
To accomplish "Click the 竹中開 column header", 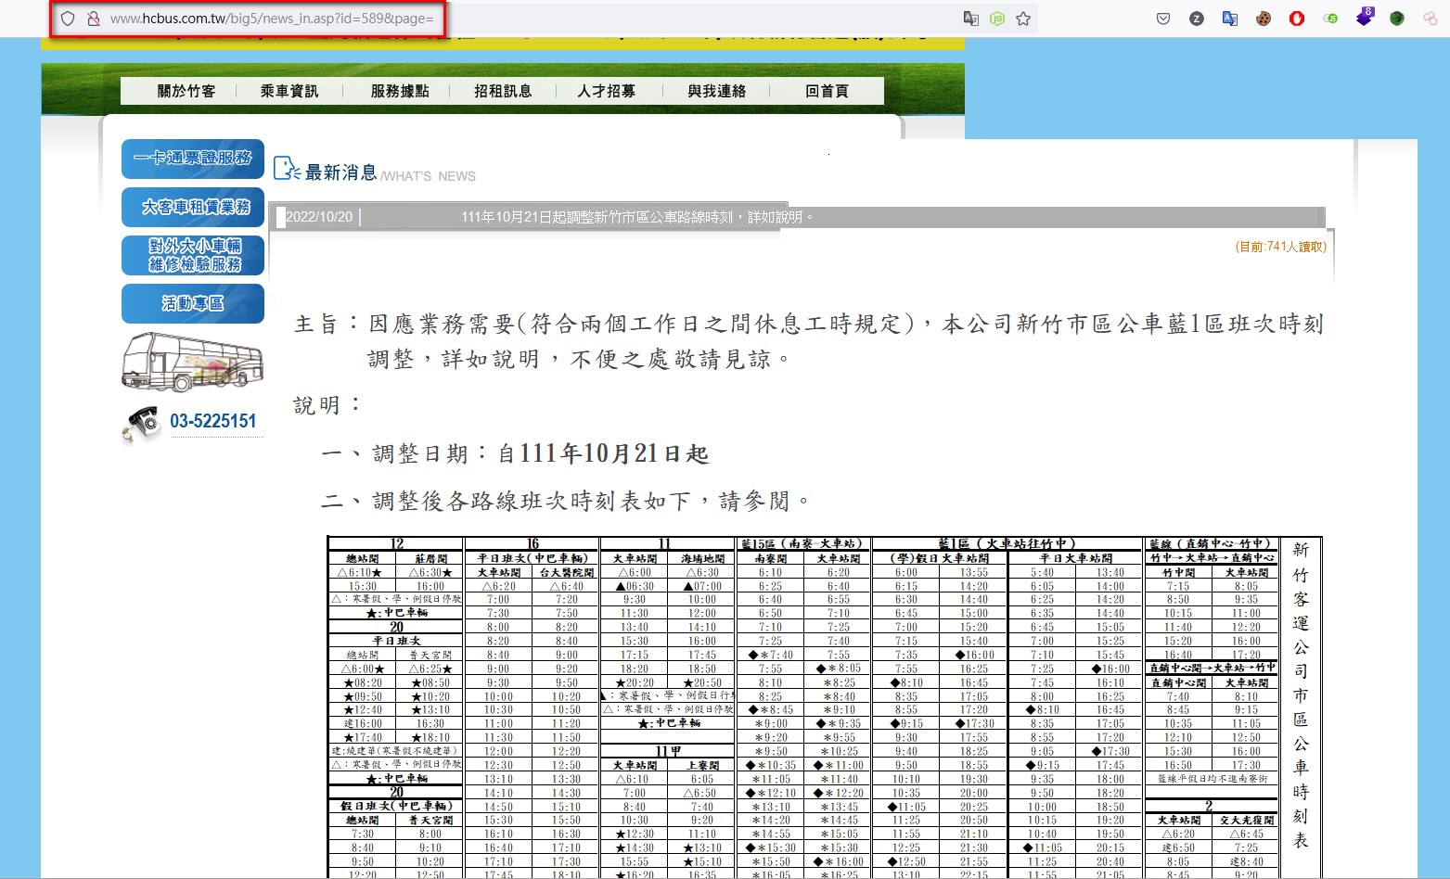I will pos(1178,573).
